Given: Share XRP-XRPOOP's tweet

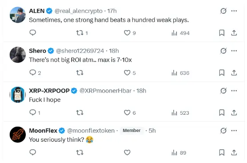Looking at the screenshot, I should (x=234, y=113).
